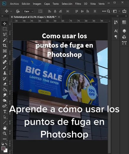Toggle auto-select layer option in options bar
Screen dimensions: 129x154
[x=18, y=11]
